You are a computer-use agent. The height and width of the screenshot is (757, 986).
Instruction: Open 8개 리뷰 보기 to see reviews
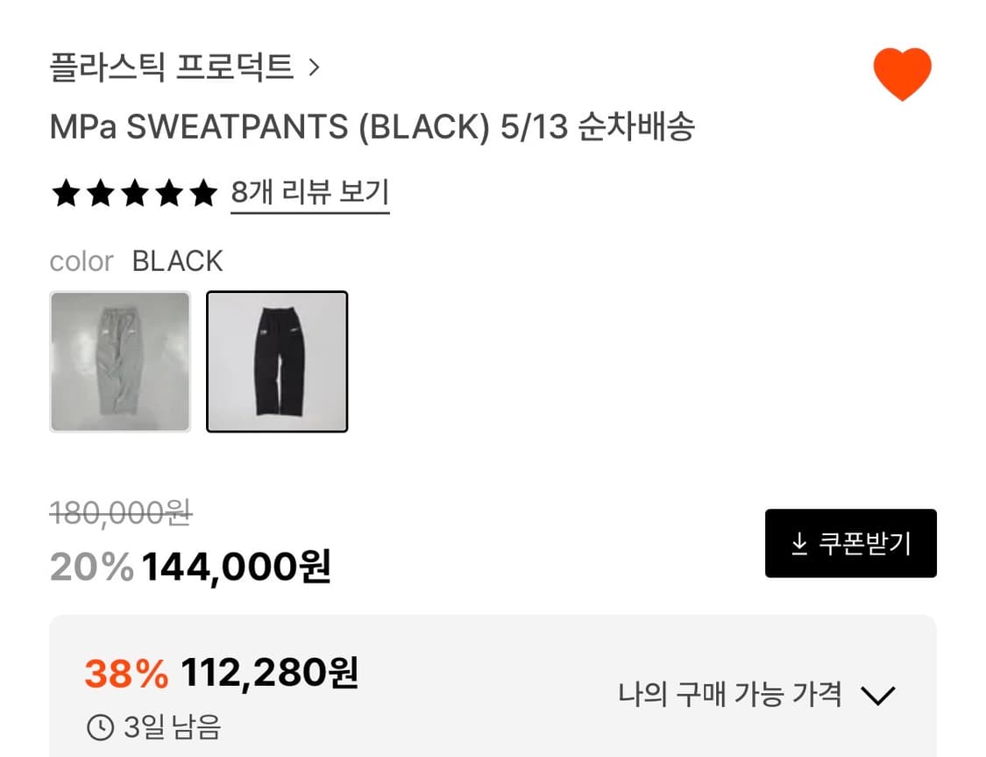(x=309, y=193)
